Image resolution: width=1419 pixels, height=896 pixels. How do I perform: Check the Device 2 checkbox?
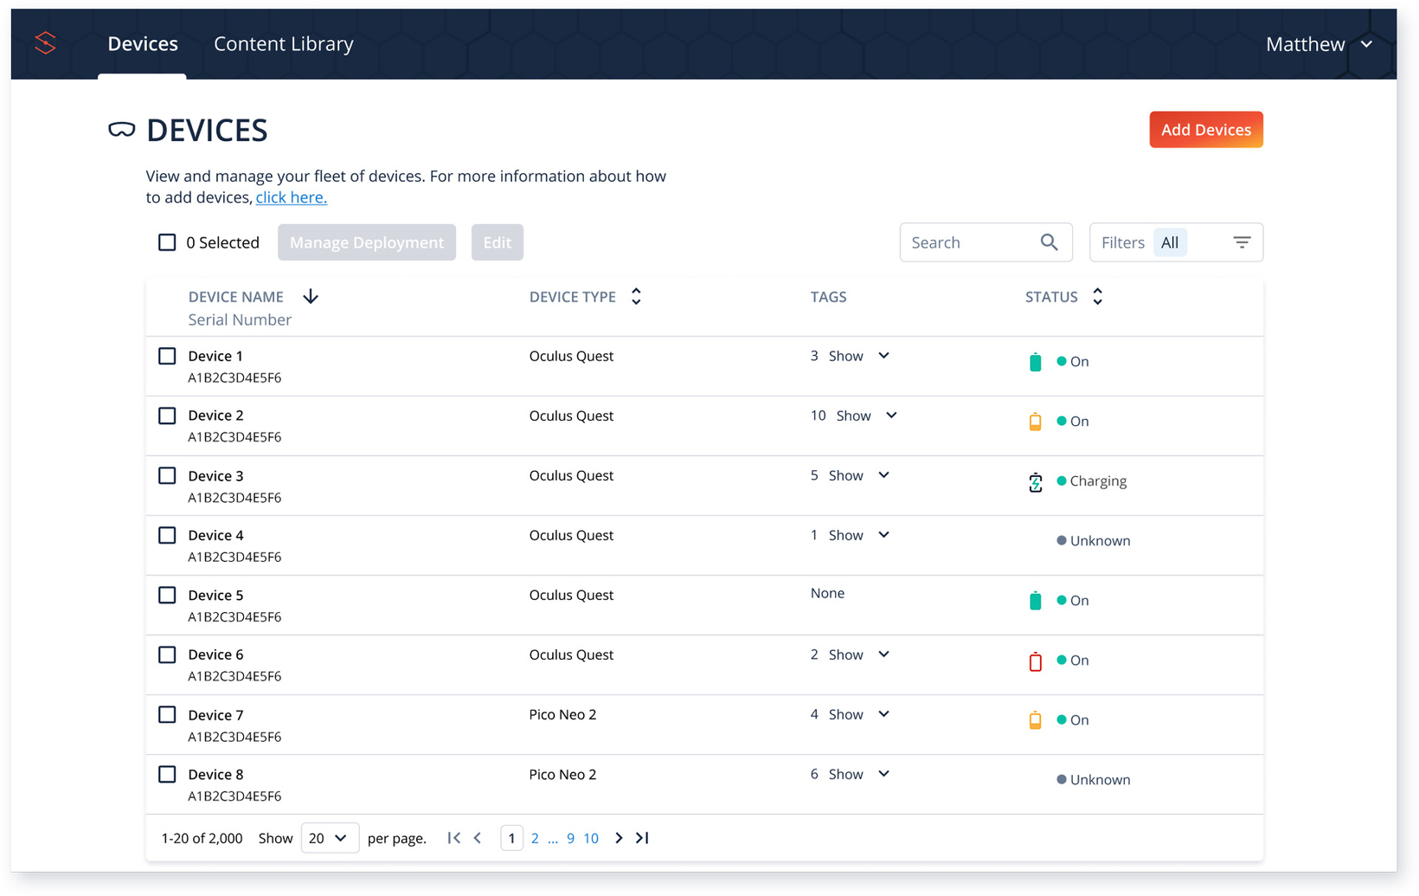tap(167, 416)
